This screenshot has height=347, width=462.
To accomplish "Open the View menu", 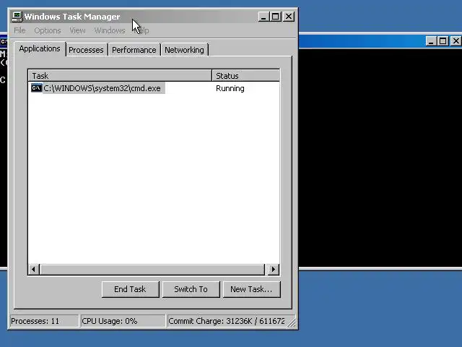I will click(x=77, y=30).
